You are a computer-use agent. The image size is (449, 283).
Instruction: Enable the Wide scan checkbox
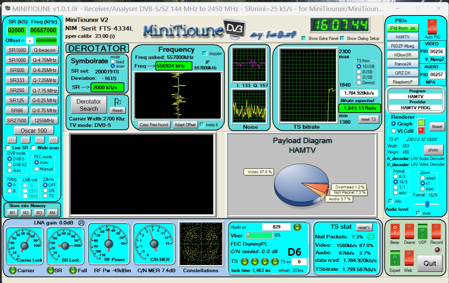[x=33, y=148]
